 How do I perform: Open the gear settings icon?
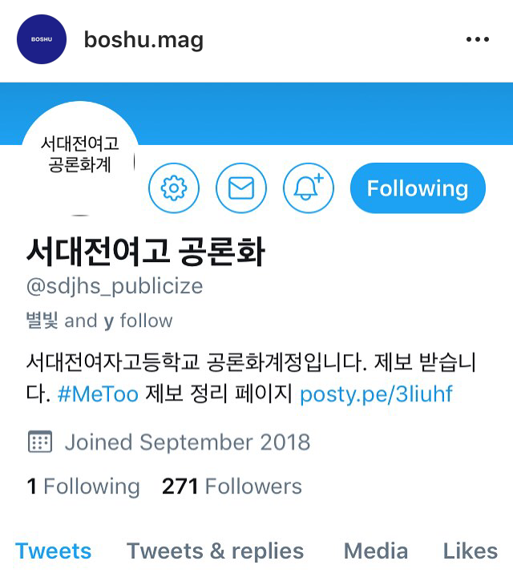pos(174,188)
